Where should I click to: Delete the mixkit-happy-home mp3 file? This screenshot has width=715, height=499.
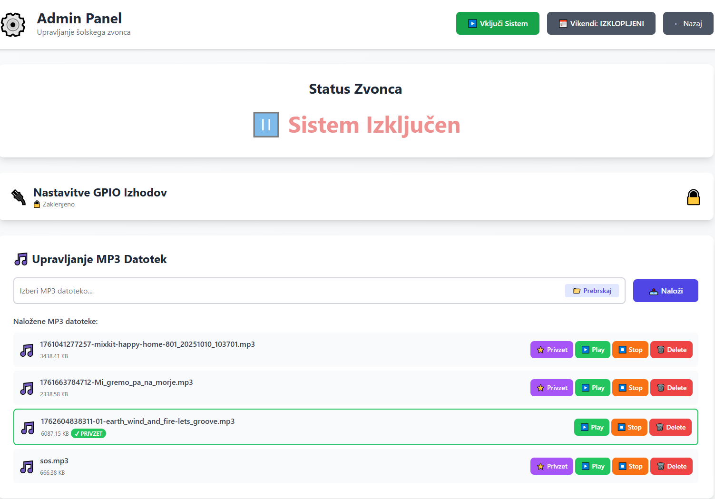(x=671, y=350)
